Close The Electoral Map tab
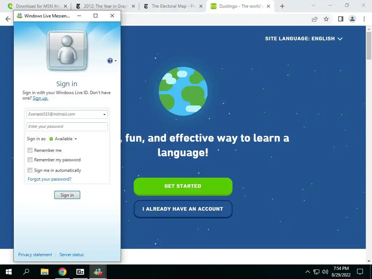Screen dimensions: 372x279 point(201,6)
